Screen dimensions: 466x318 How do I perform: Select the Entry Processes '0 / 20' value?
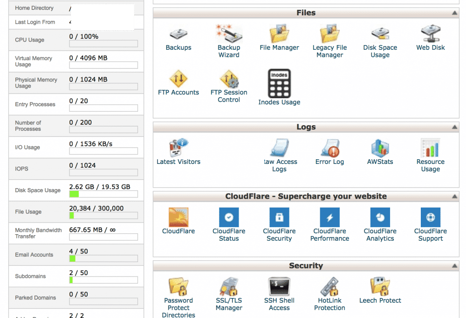click(x=78, y=101)
